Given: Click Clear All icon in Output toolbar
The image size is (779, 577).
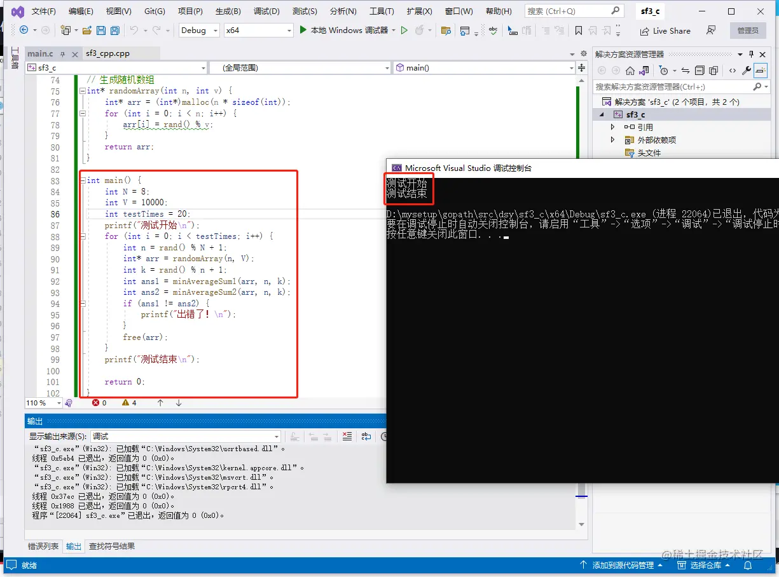Looking at the screenshot, I should (x=347, y=437).
